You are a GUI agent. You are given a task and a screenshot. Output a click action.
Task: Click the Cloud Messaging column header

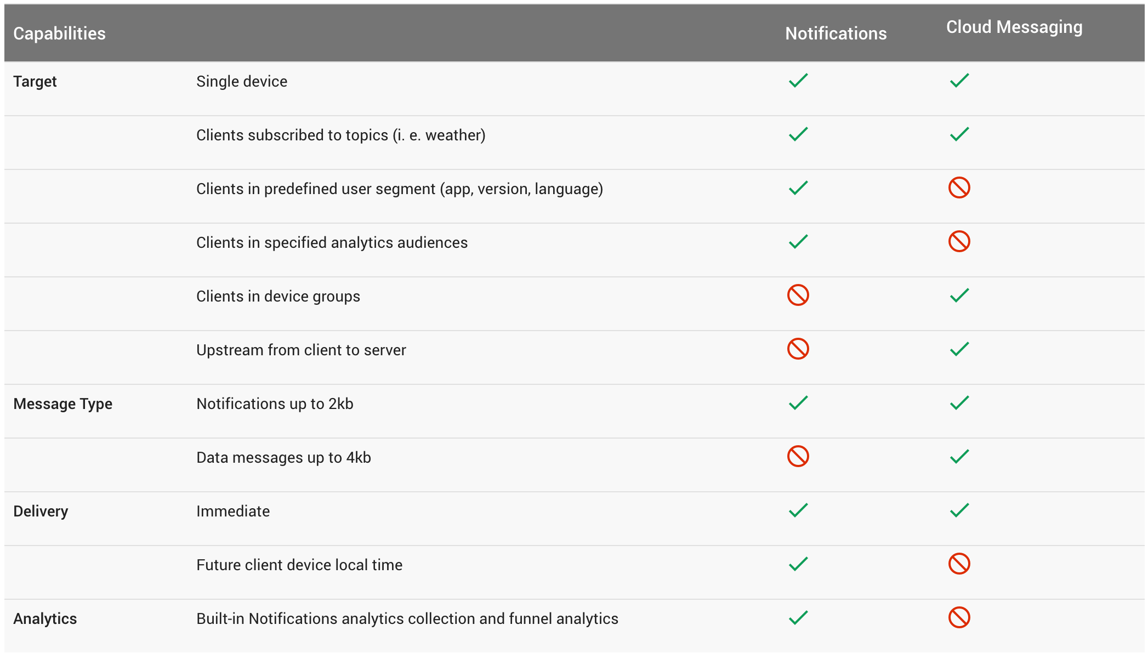click(x=1014, y=27)
